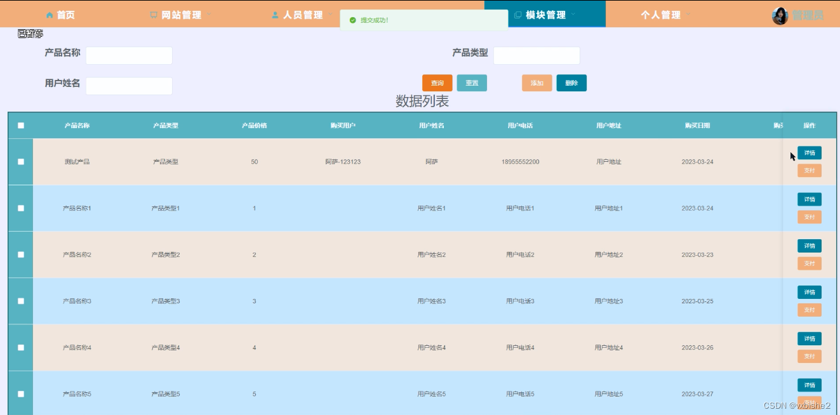The height and width of the screenshot is (415, 840).
Task: Open 详情 for the 产品名称2 row
Action: point(810,246)
